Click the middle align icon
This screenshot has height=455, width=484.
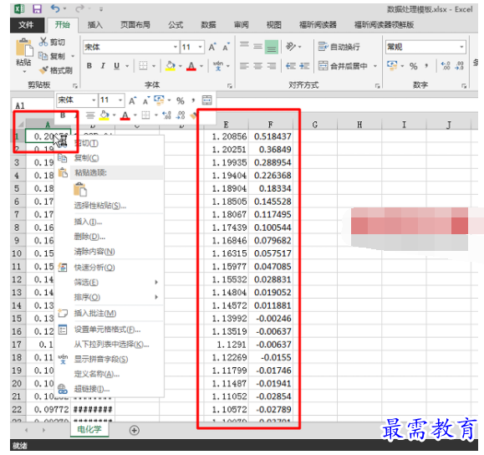[257, 47]
